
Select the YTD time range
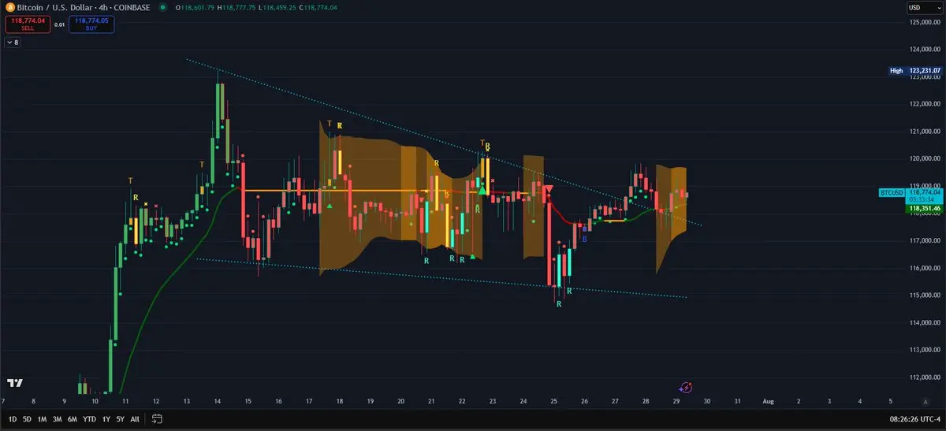(89, 418)
